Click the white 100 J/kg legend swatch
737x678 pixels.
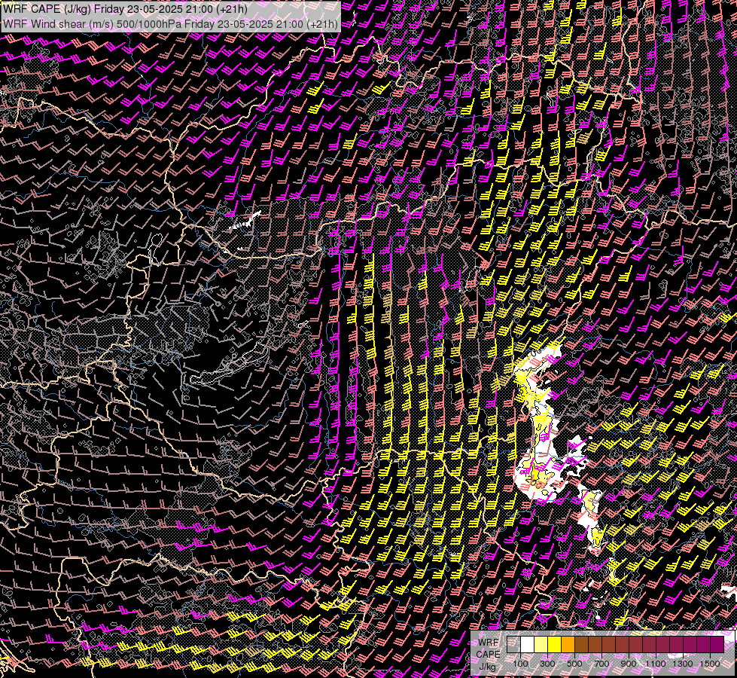[x=528, y=644]
